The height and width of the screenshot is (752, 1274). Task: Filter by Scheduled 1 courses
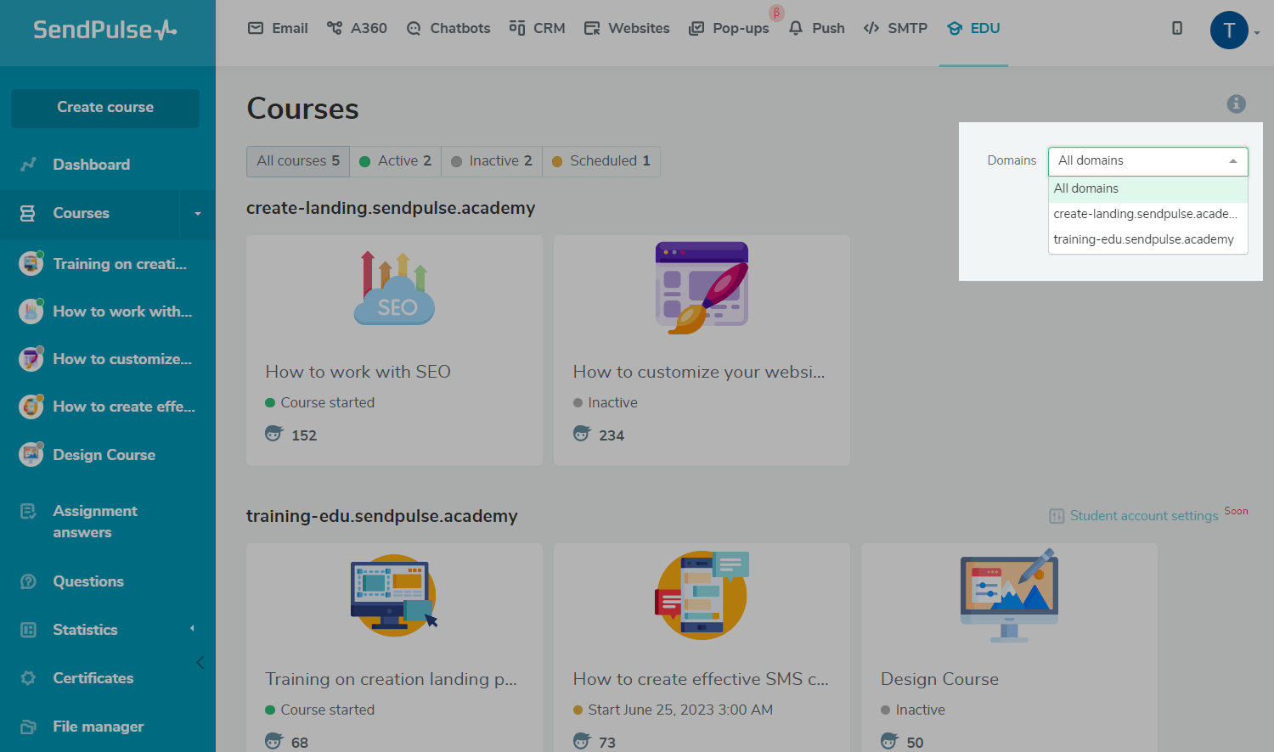click(601, 161)
